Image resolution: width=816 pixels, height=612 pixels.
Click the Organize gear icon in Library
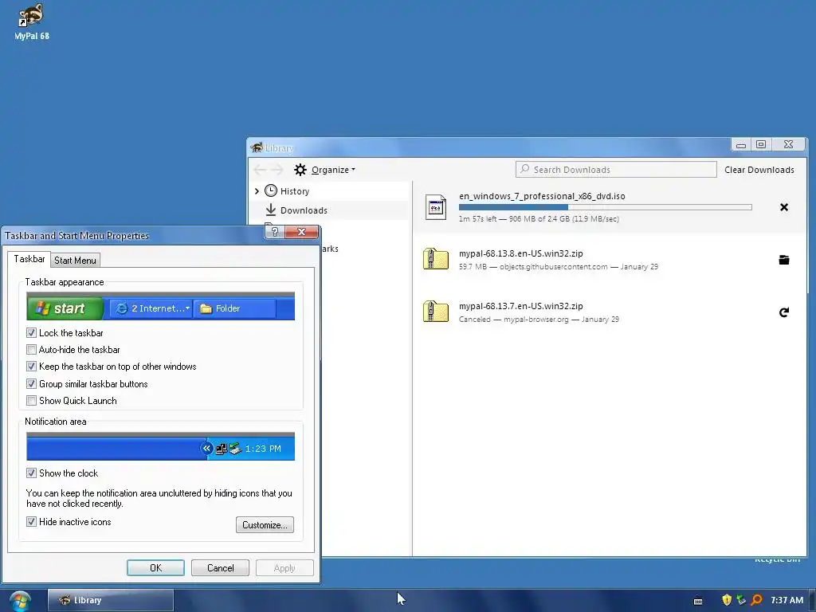coord(300,170)
